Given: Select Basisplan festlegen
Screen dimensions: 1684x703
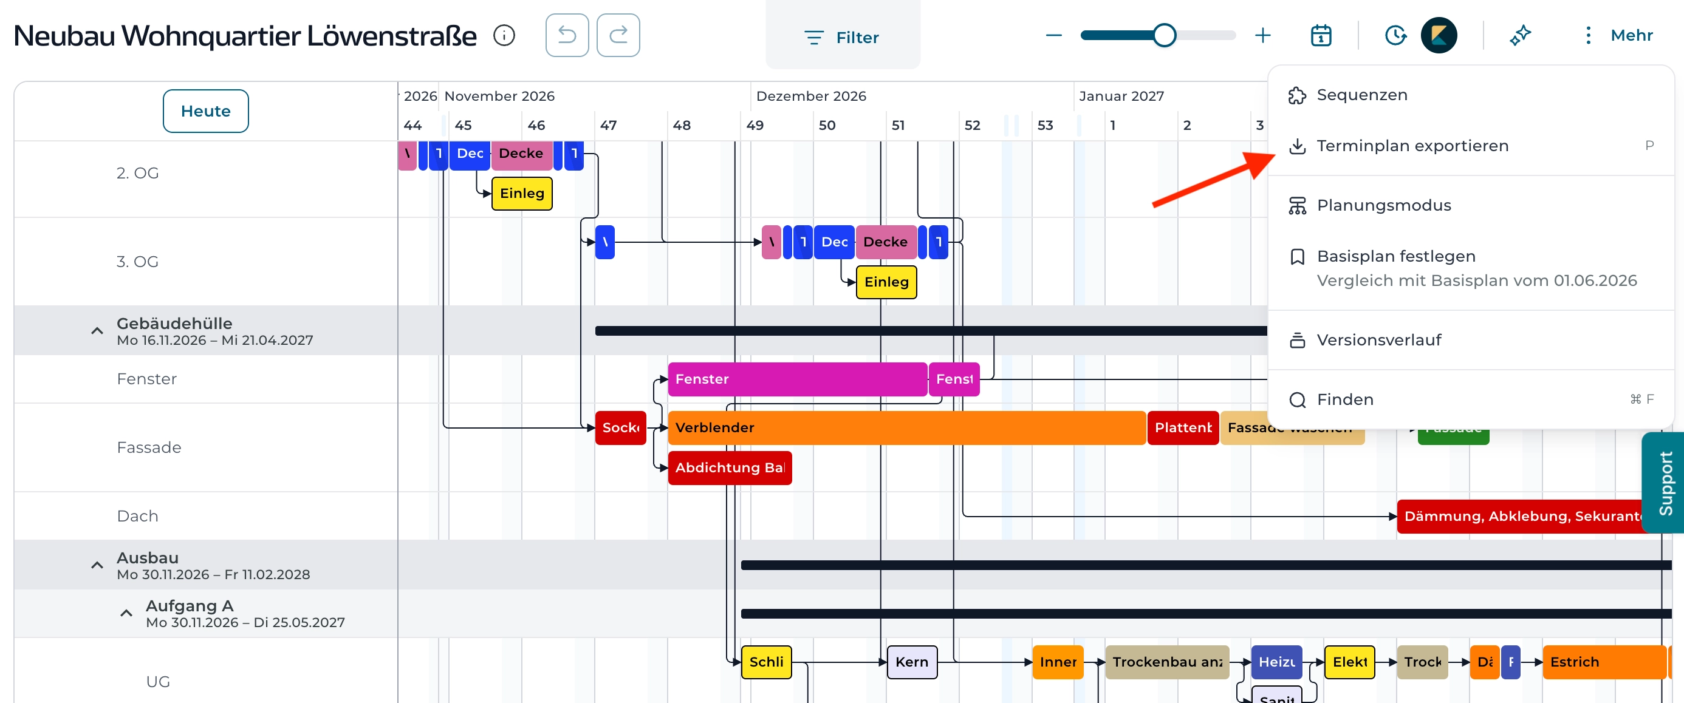Looking at the screenshot, I should [x=1471, y=268].
